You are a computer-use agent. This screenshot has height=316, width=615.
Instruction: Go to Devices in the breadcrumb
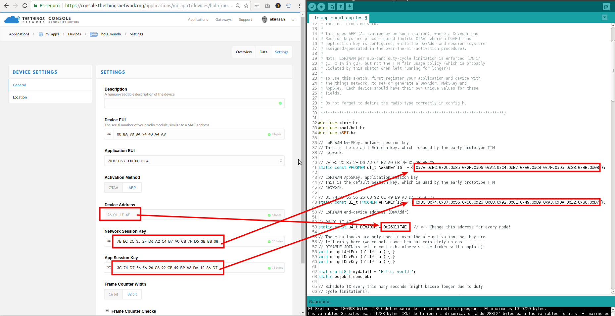pyautogui.click(x=74, y=34)
